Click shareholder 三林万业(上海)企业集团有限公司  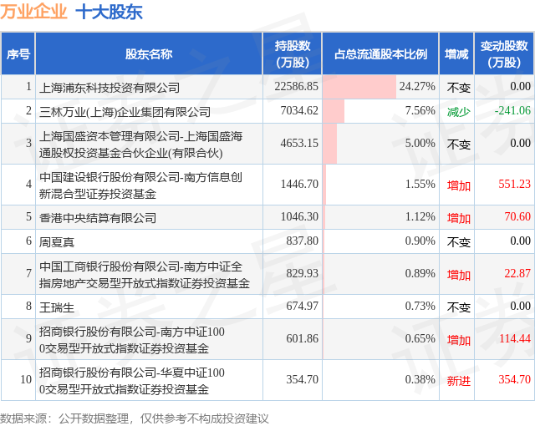click(125, 112)
